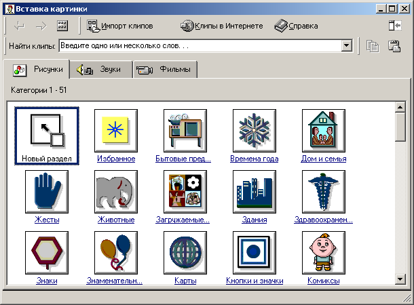Screen dimensions: 414x305
Task: Open the Жесты hand icon
Action: point(47,192)
